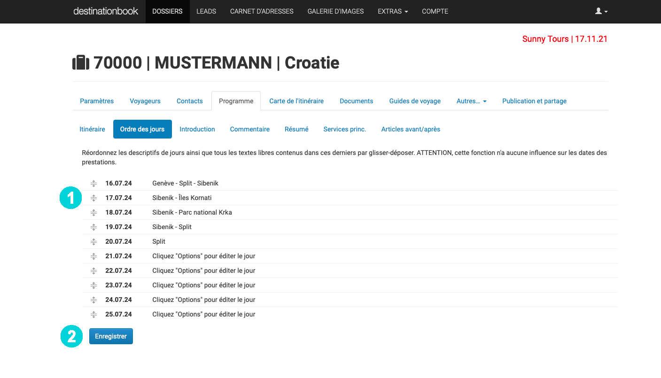Click drag handle next to Sibenik - Parc national Krka
The image size is (661, 378).
point(93,212)
